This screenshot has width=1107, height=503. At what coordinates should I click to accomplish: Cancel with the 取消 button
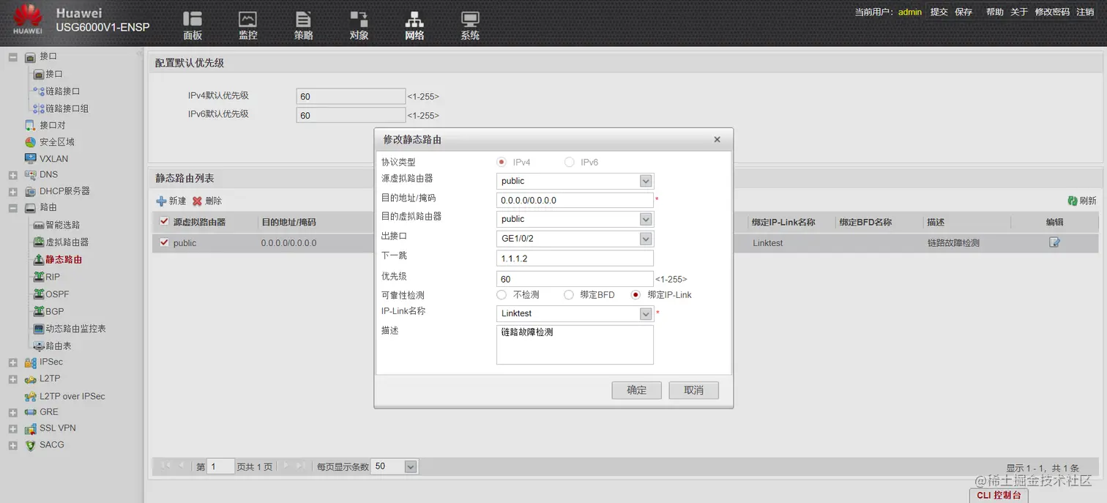click(694, 390)
